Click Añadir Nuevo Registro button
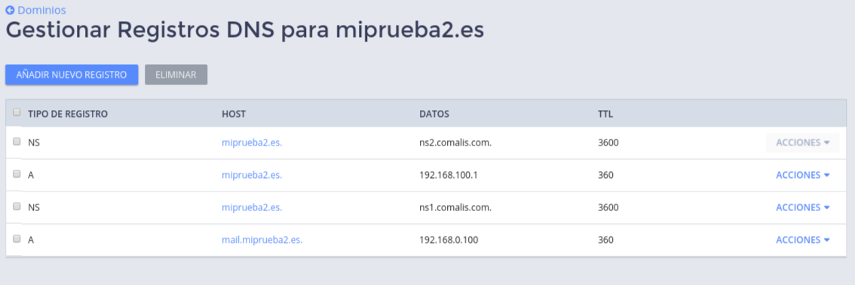Image resolution: width=855 pixels, height=285 pixels. pyautogui.click(x=72, y=75)
